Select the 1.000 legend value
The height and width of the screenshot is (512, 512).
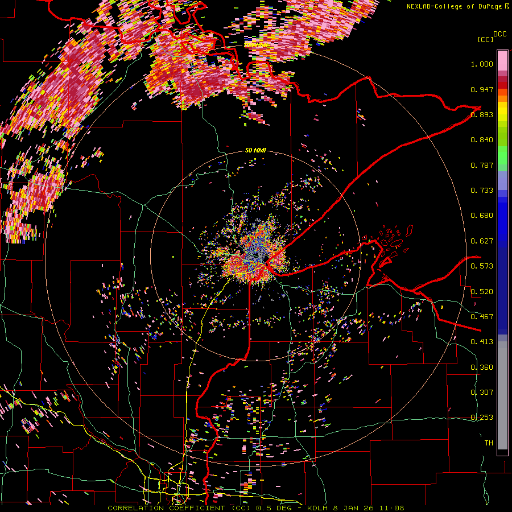pyautogui.click(x=482, y=64)
